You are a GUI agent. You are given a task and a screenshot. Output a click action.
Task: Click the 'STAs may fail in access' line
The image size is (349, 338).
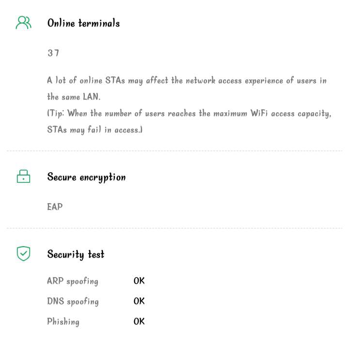pyautogui.click(x=95, y=130)
